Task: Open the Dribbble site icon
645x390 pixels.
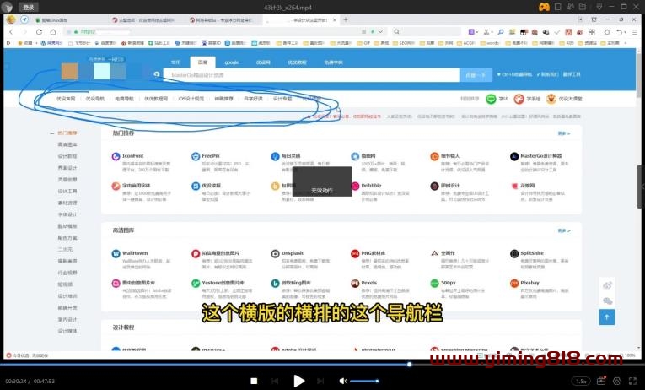Action: (355, 187)
